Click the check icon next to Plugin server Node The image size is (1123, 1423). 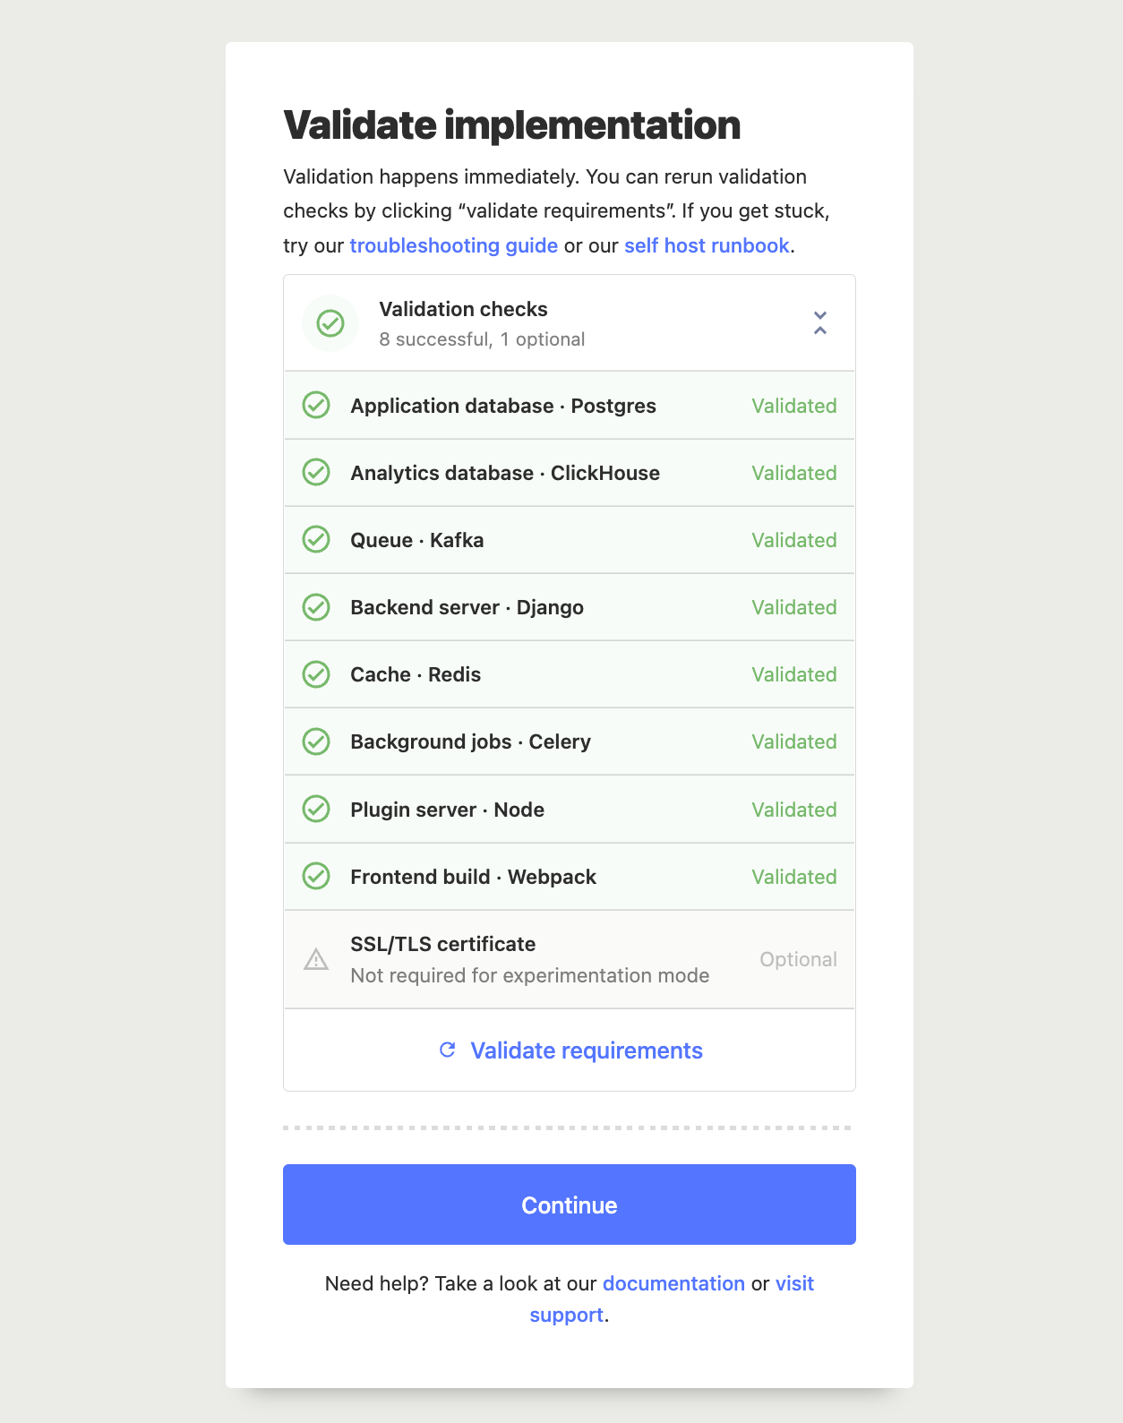(x=317, y=809)
